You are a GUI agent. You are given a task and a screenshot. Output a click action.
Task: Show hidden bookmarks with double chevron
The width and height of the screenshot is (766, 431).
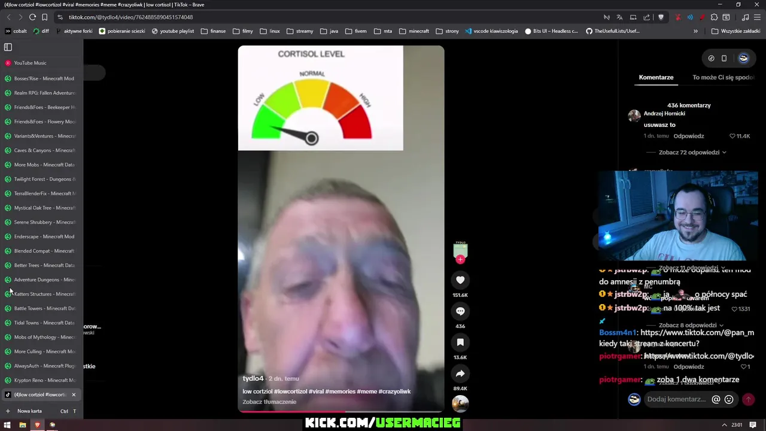[695, 31]
